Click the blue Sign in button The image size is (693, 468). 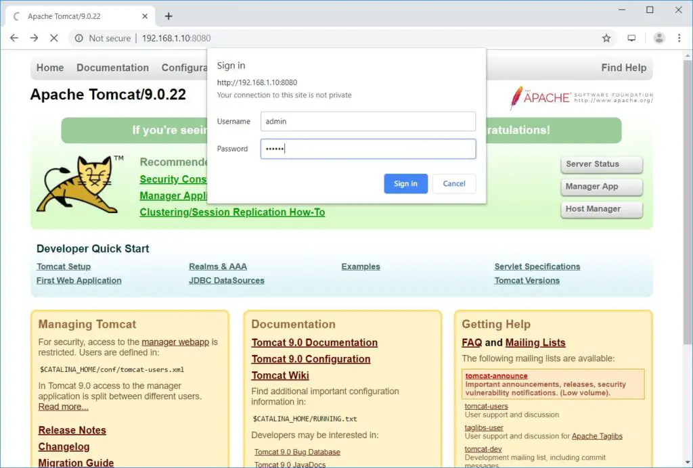[x=406, y=184]
